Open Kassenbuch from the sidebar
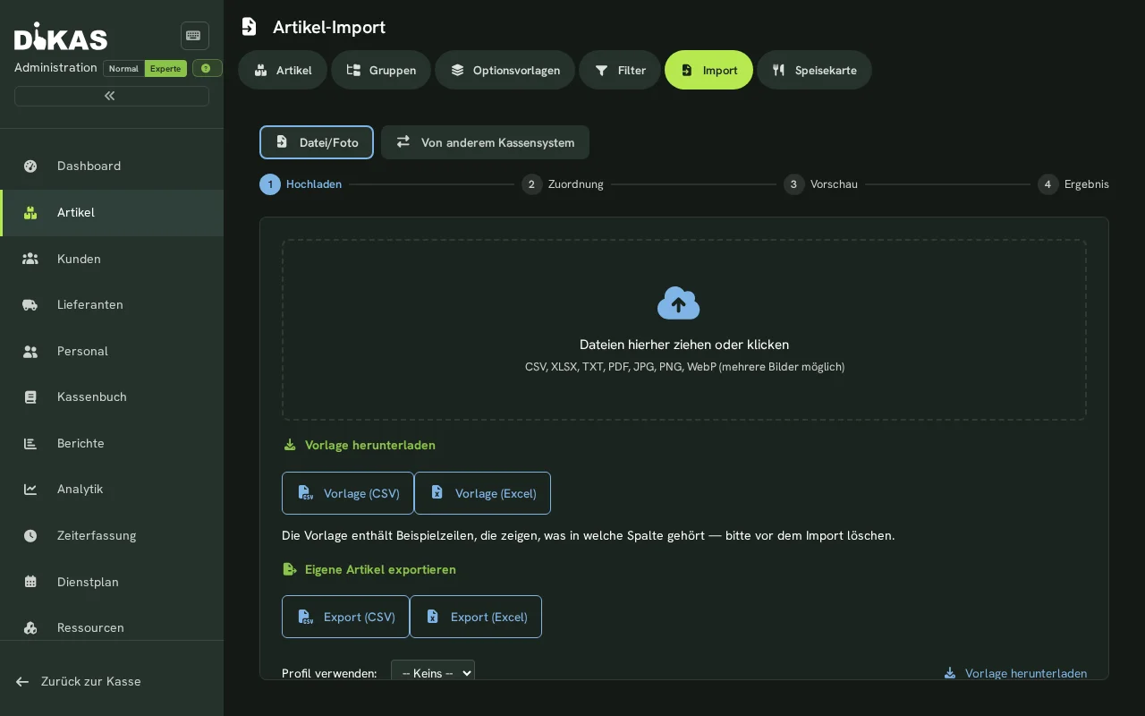 112,396
